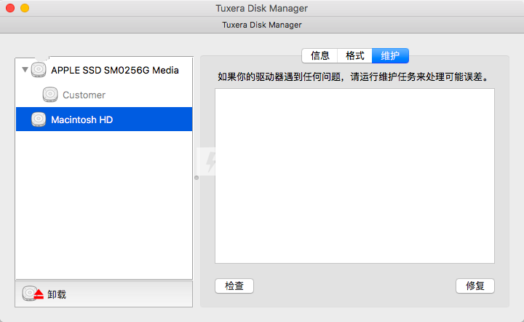524x322 pixels.
Task: Click inside the maintenance log output area
Action: pyautogui.click(x=354, y=176)
